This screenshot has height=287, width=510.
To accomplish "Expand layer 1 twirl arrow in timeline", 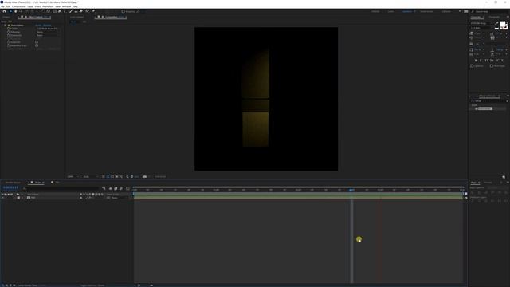I will [x=14, y=198].
